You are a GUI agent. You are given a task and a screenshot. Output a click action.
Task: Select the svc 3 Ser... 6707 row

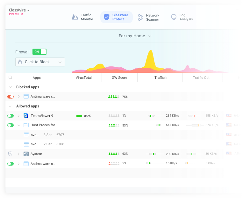click(x=114, y=135)
